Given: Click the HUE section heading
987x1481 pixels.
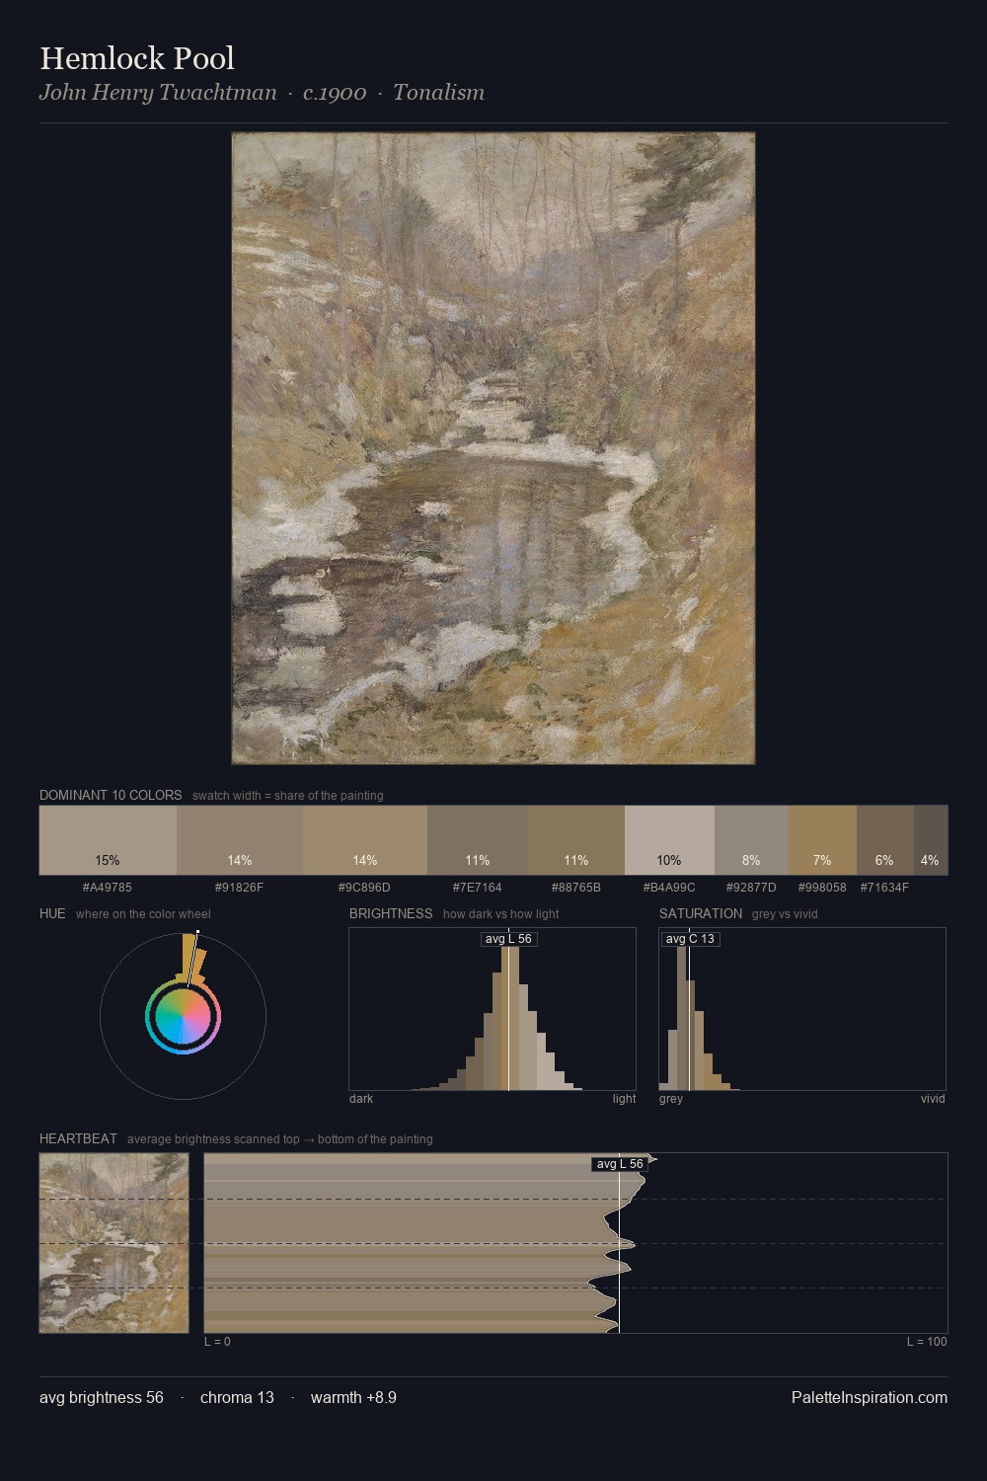Looking at the screenshot, I should click(52, 913).
